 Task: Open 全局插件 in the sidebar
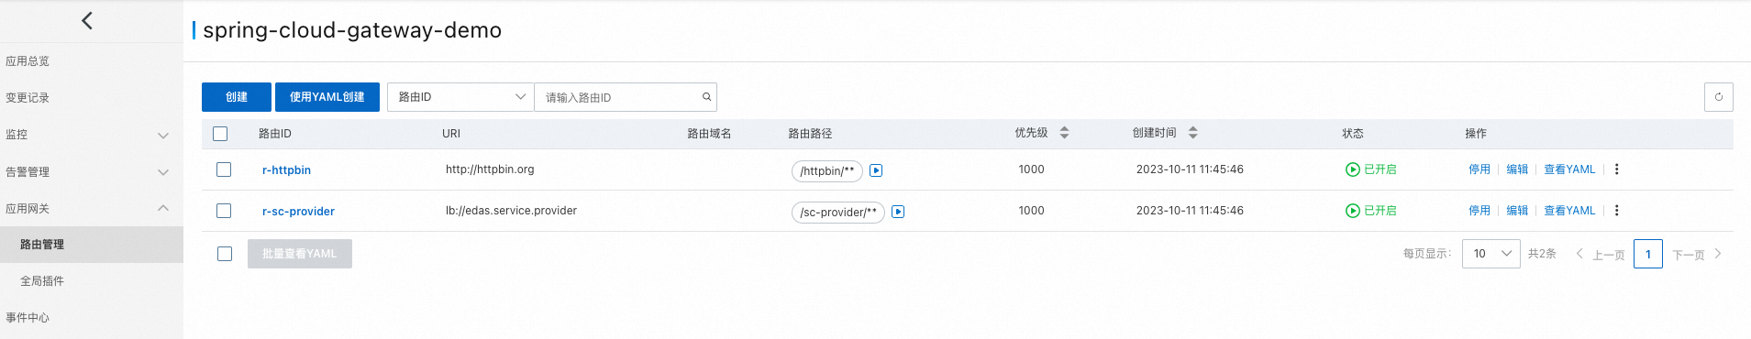[42, 281]
